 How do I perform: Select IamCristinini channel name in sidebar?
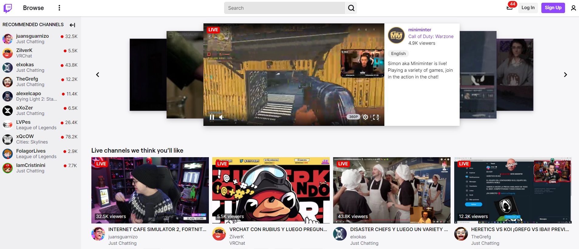[x=31, y=165]
